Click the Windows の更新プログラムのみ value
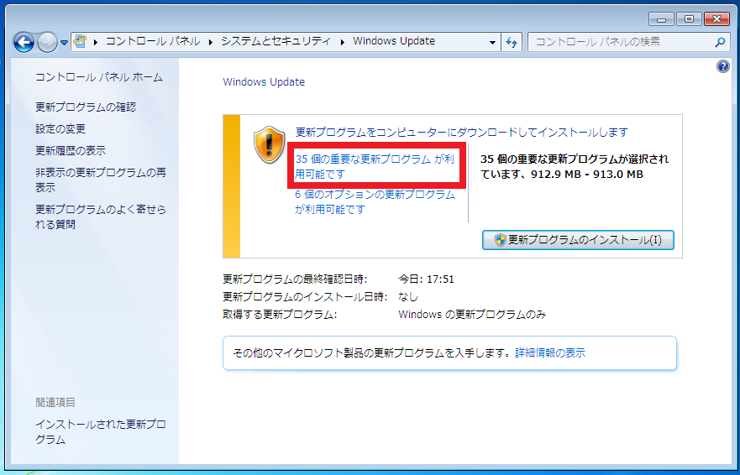The width and height of the screenshot is (740, 475). 472,314
